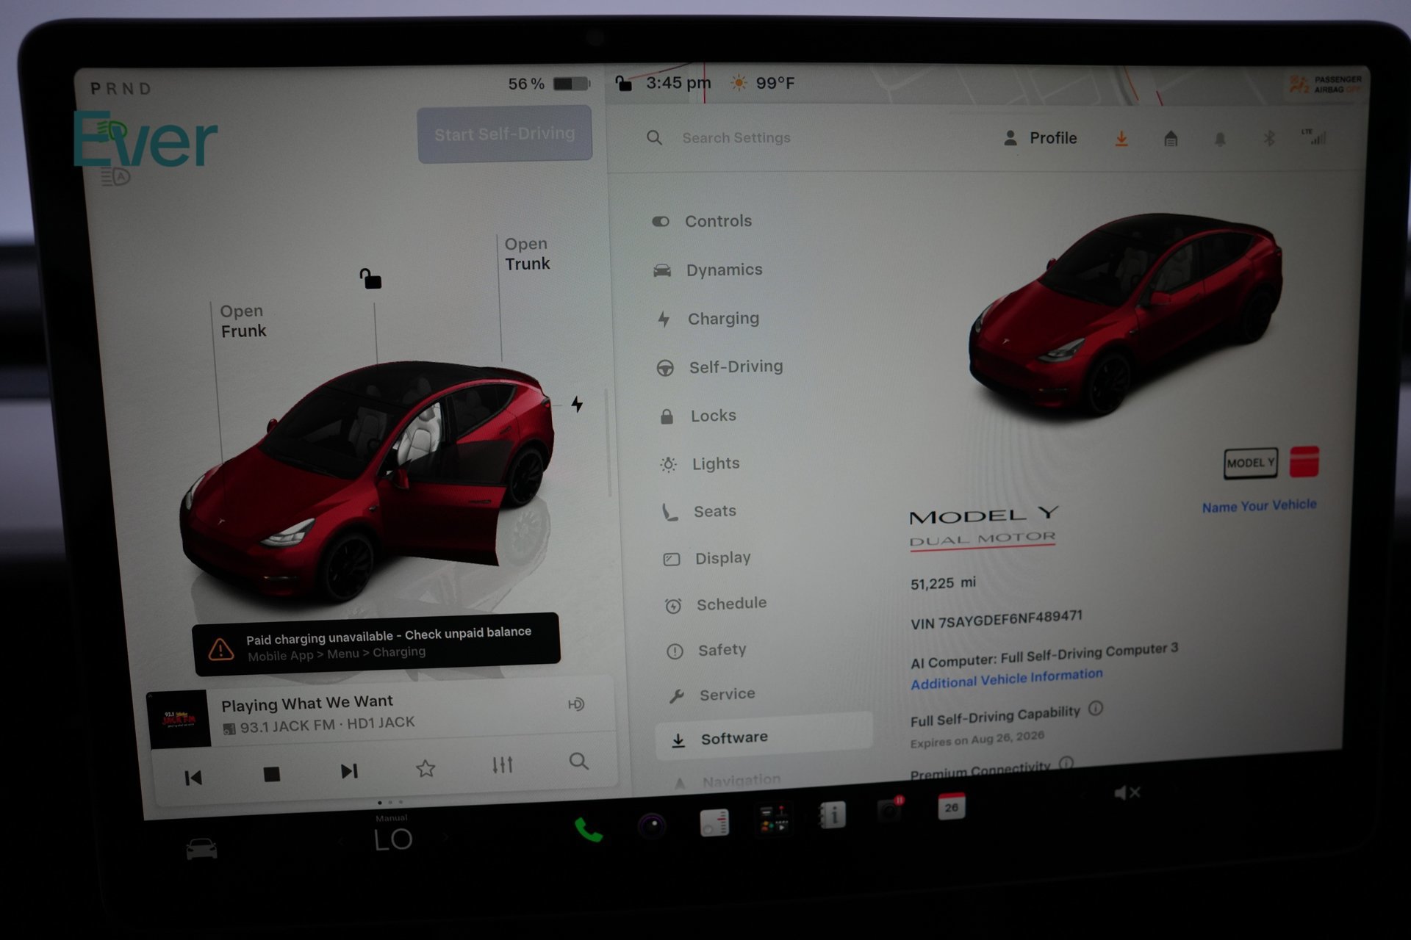Toggle the HD radio icon
The height and width of the screenshot is (940, 1411).
[x=576, y=704]
